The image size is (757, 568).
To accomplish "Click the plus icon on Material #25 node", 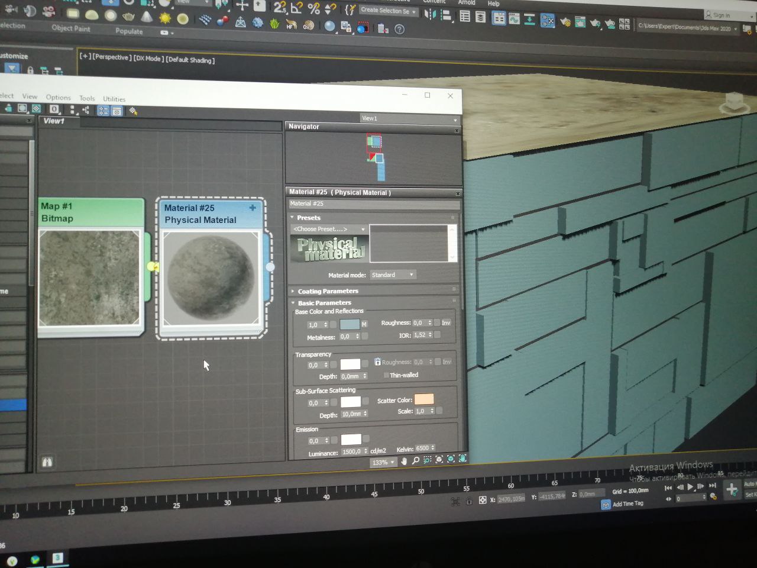I will click(x=253, y=208).
